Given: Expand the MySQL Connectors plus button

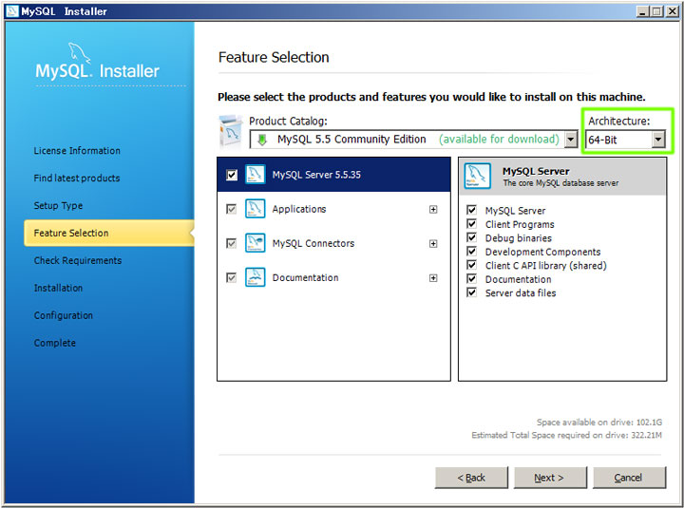Looking at the screenshot, I should 433,244.
